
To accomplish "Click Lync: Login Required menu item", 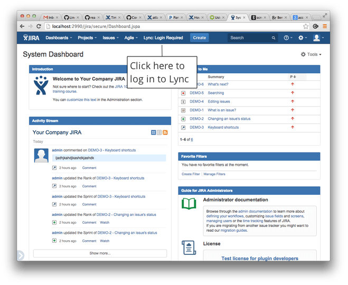I will click(x=163, y=37).
